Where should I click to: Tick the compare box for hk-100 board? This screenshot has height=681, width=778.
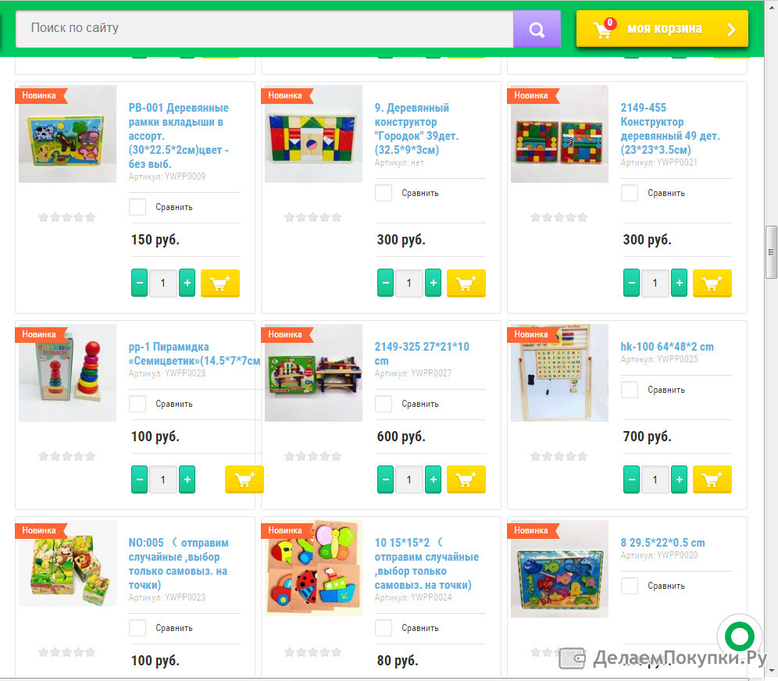[x=630, y=390]
